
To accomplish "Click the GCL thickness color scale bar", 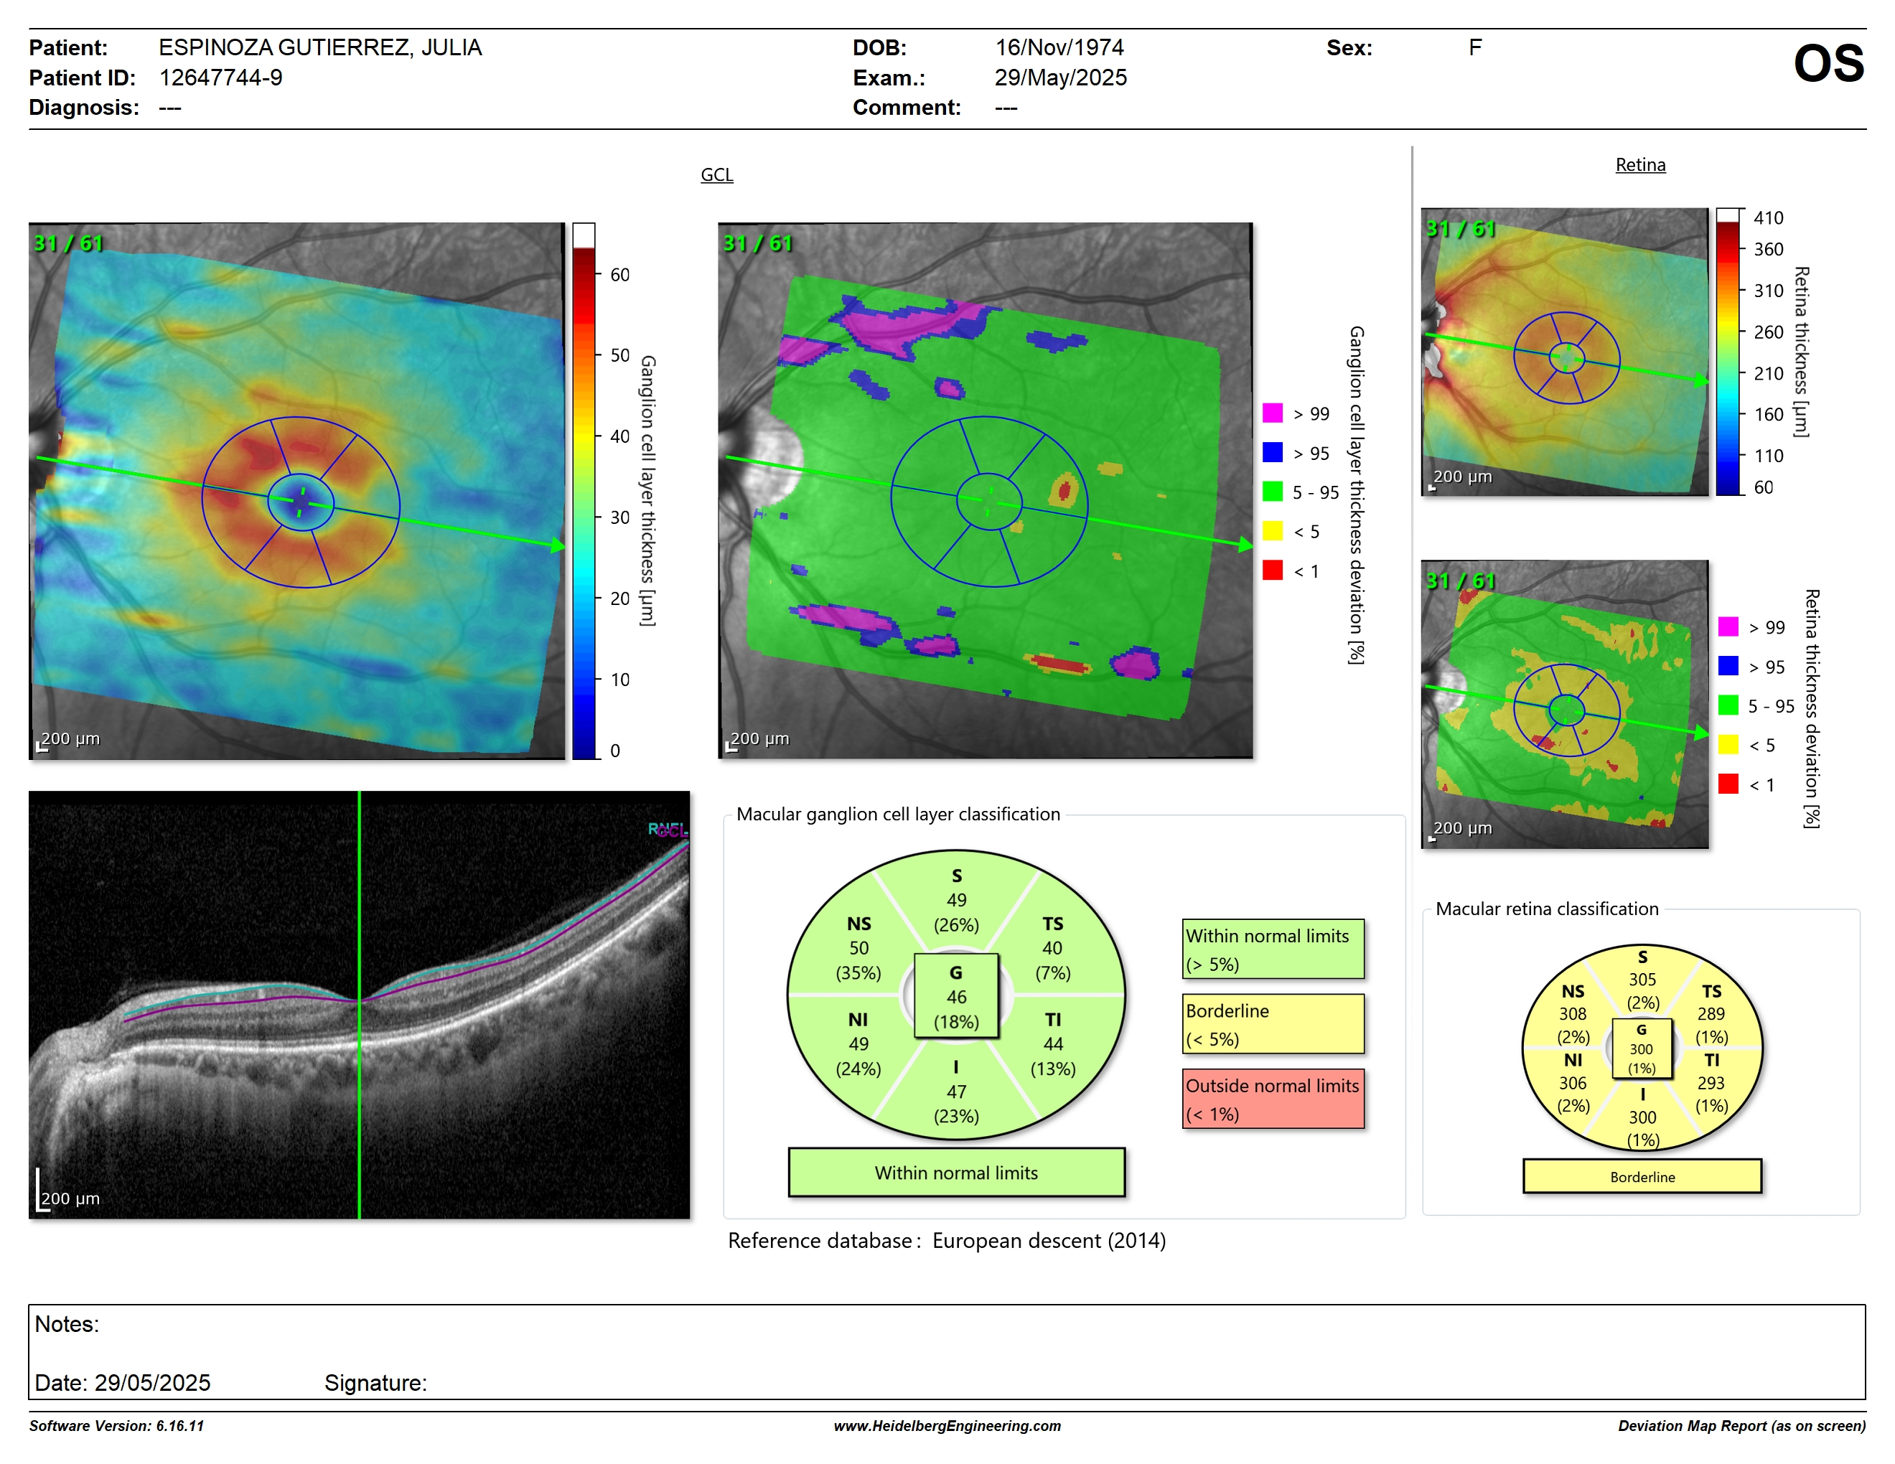I will pos(584,491).
